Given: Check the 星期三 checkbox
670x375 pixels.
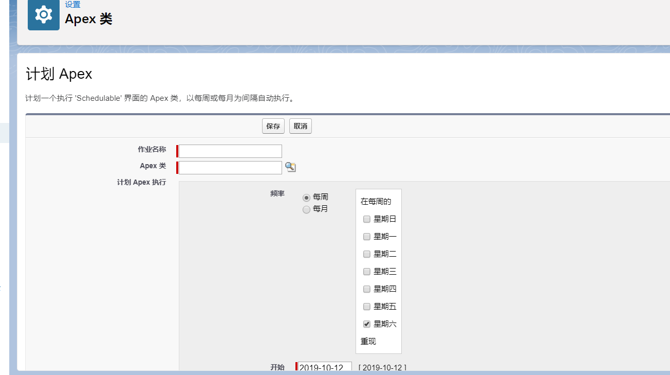Looking at the screenshot, I should 367,272.
